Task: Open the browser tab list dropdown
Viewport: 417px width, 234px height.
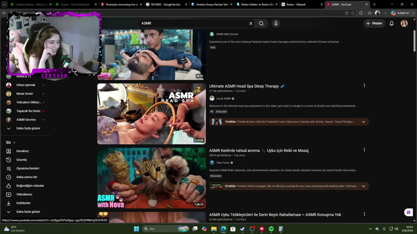Action: point(4,5)
